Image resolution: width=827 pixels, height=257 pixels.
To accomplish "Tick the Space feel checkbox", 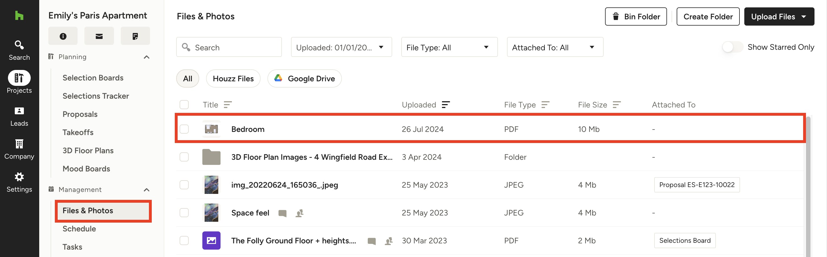I will pyautogui.click(x=184, y=213).
